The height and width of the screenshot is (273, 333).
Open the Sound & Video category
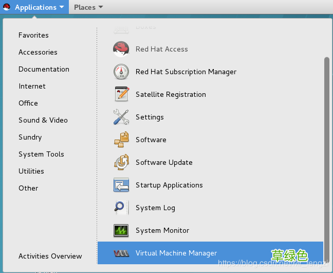(43, 120)
